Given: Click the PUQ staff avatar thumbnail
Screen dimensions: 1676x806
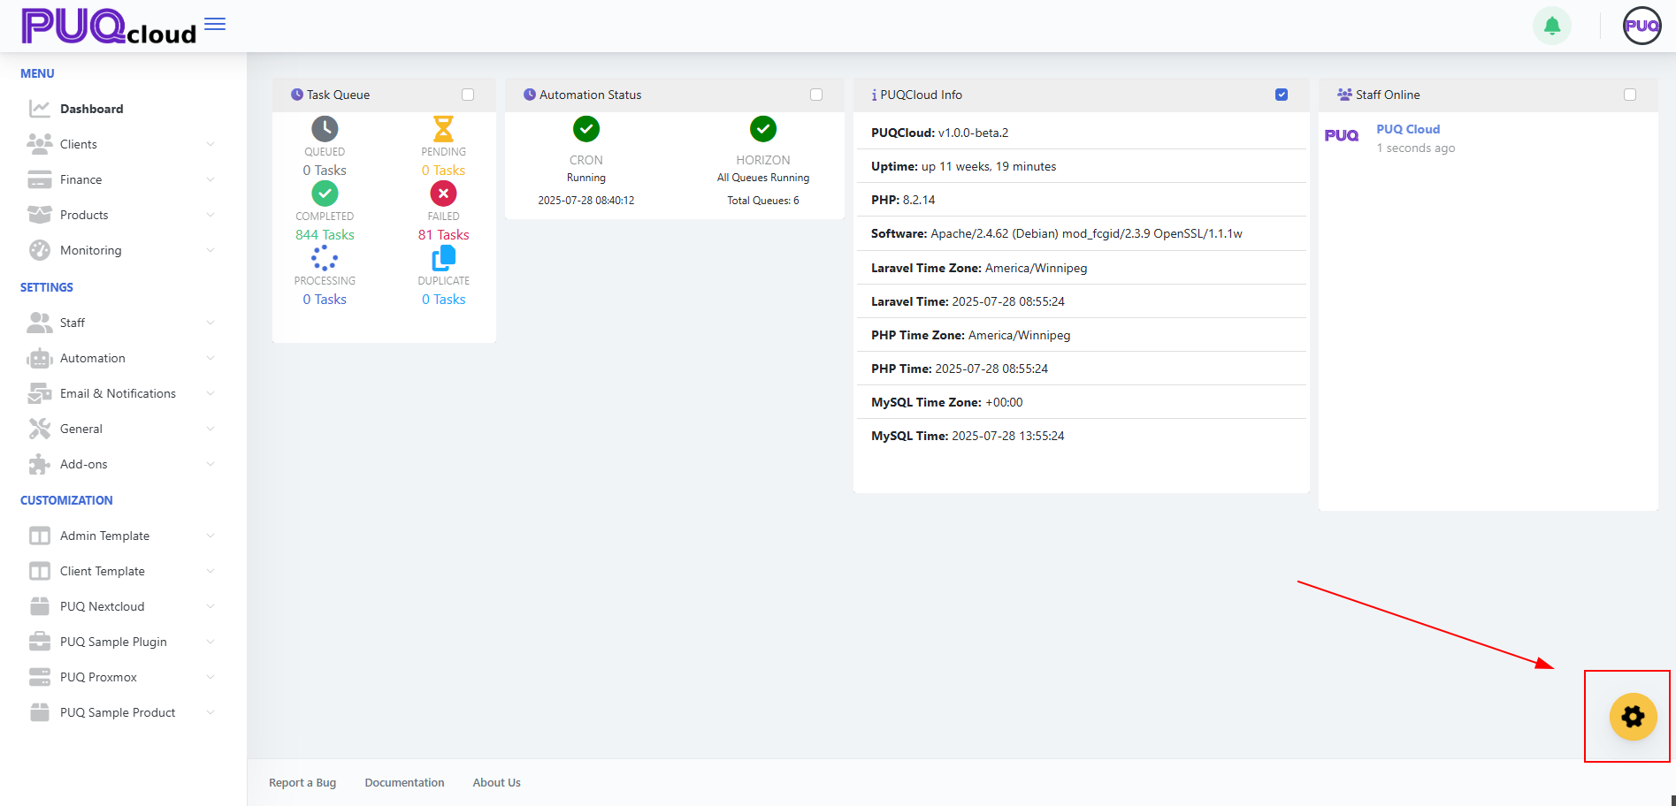Looking at the screenshot, I should pyautogui.click(x=1342, y=135).
